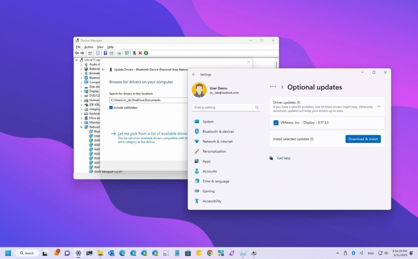Click the ENG language indicator in tray
This screenshot has width=418, height=259.
(x=371, y=253)
